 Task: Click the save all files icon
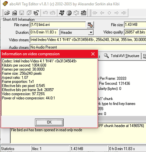pos(29,13)
